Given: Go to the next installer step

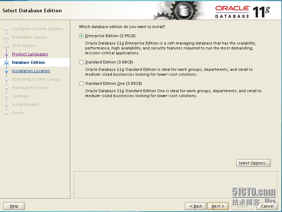Looking at the screenshot, I should (218, 206).
